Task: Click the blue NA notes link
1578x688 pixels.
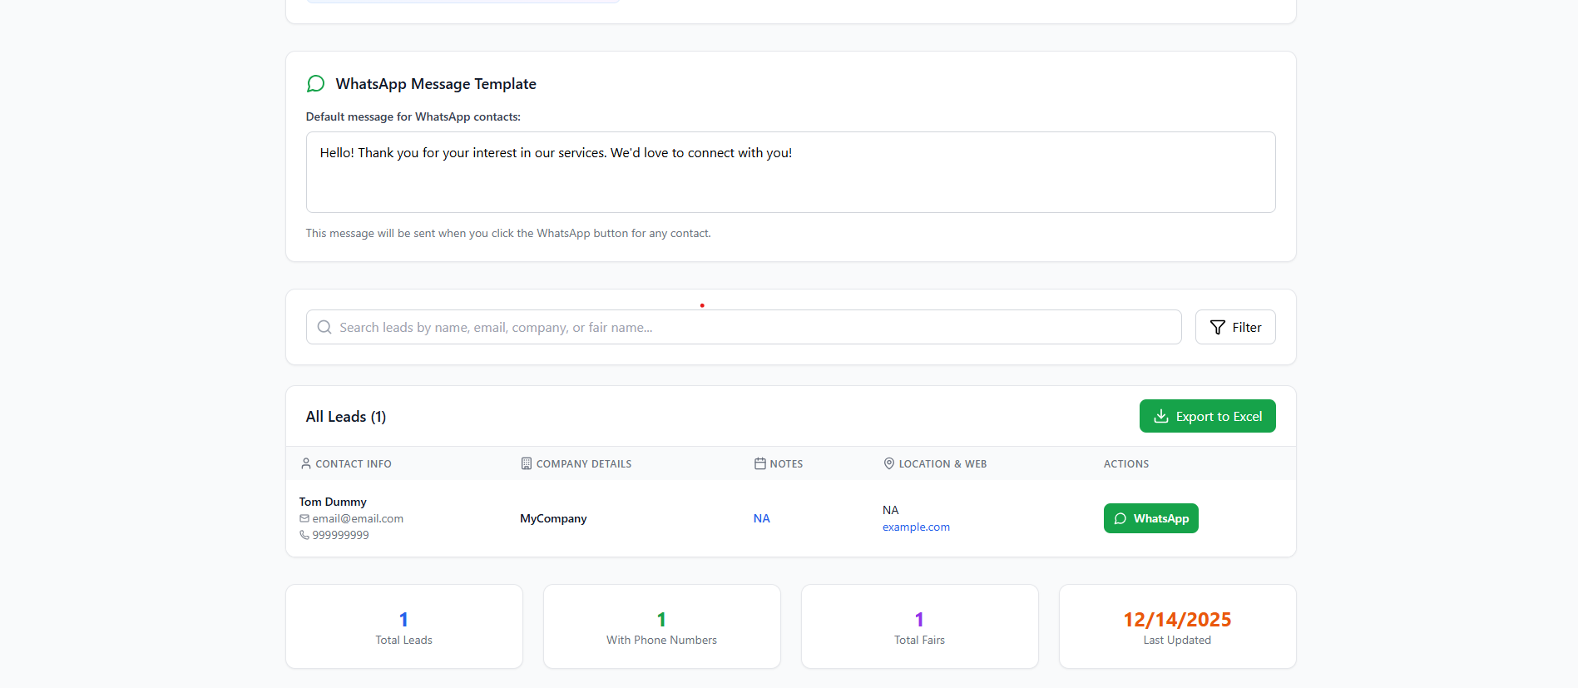Action: pyautogui.click(x=762, y=518)
